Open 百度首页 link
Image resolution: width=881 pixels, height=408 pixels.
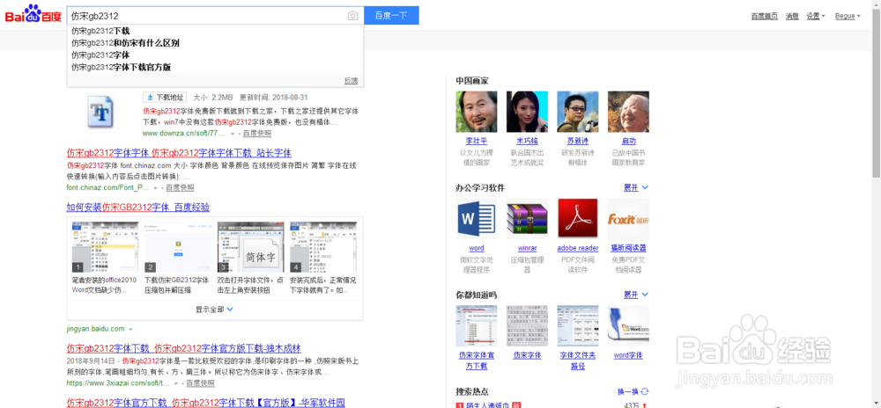764,16
